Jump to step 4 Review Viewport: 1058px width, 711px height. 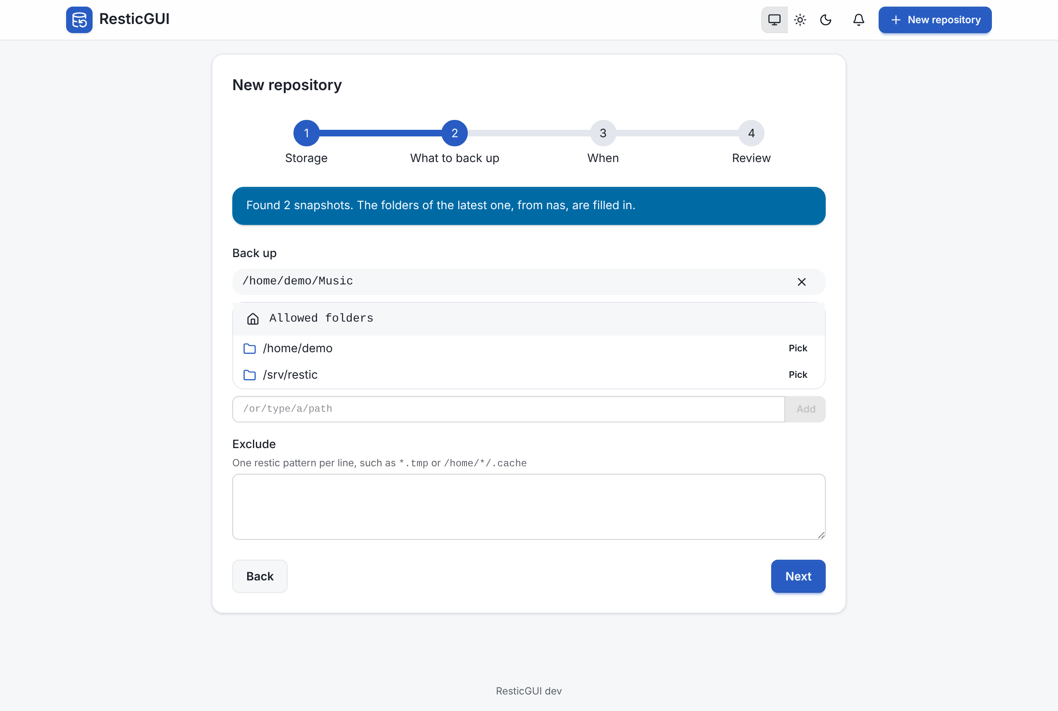751,133
